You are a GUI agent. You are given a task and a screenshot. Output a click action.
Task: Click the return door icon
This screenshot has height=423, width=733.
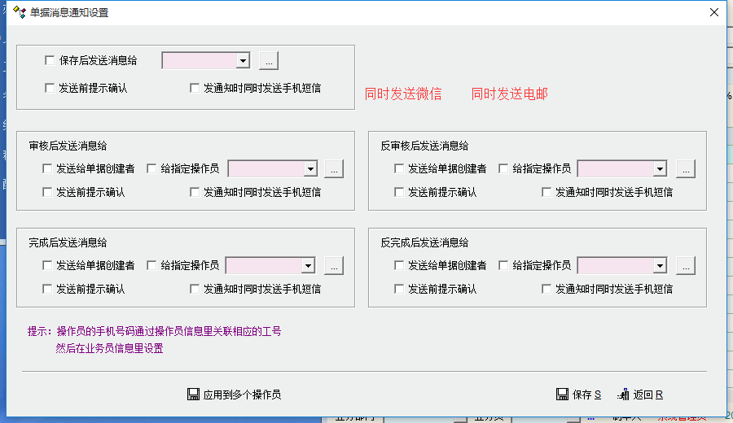pyautogui.click(x=624, y=395)
